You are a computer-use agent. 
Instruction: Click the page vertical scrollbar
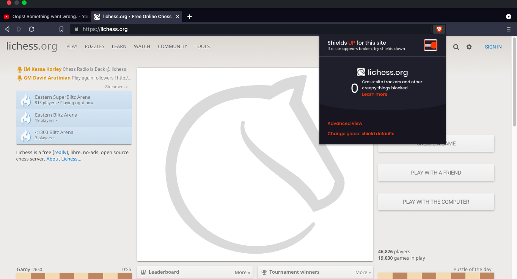[514, 81]
